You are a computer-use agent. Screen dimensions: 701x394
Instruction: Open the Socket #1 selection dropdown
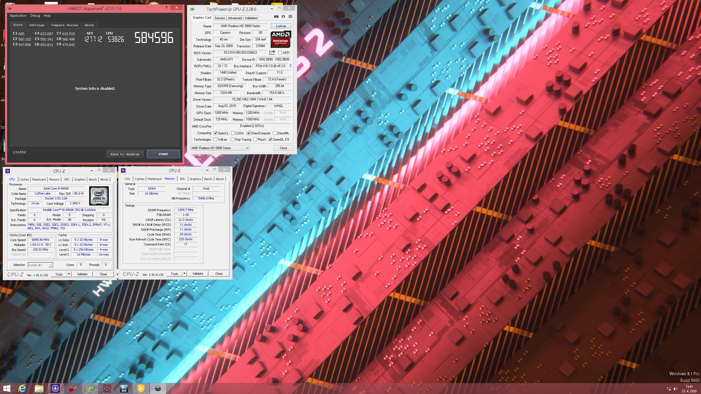pos(40,265)
